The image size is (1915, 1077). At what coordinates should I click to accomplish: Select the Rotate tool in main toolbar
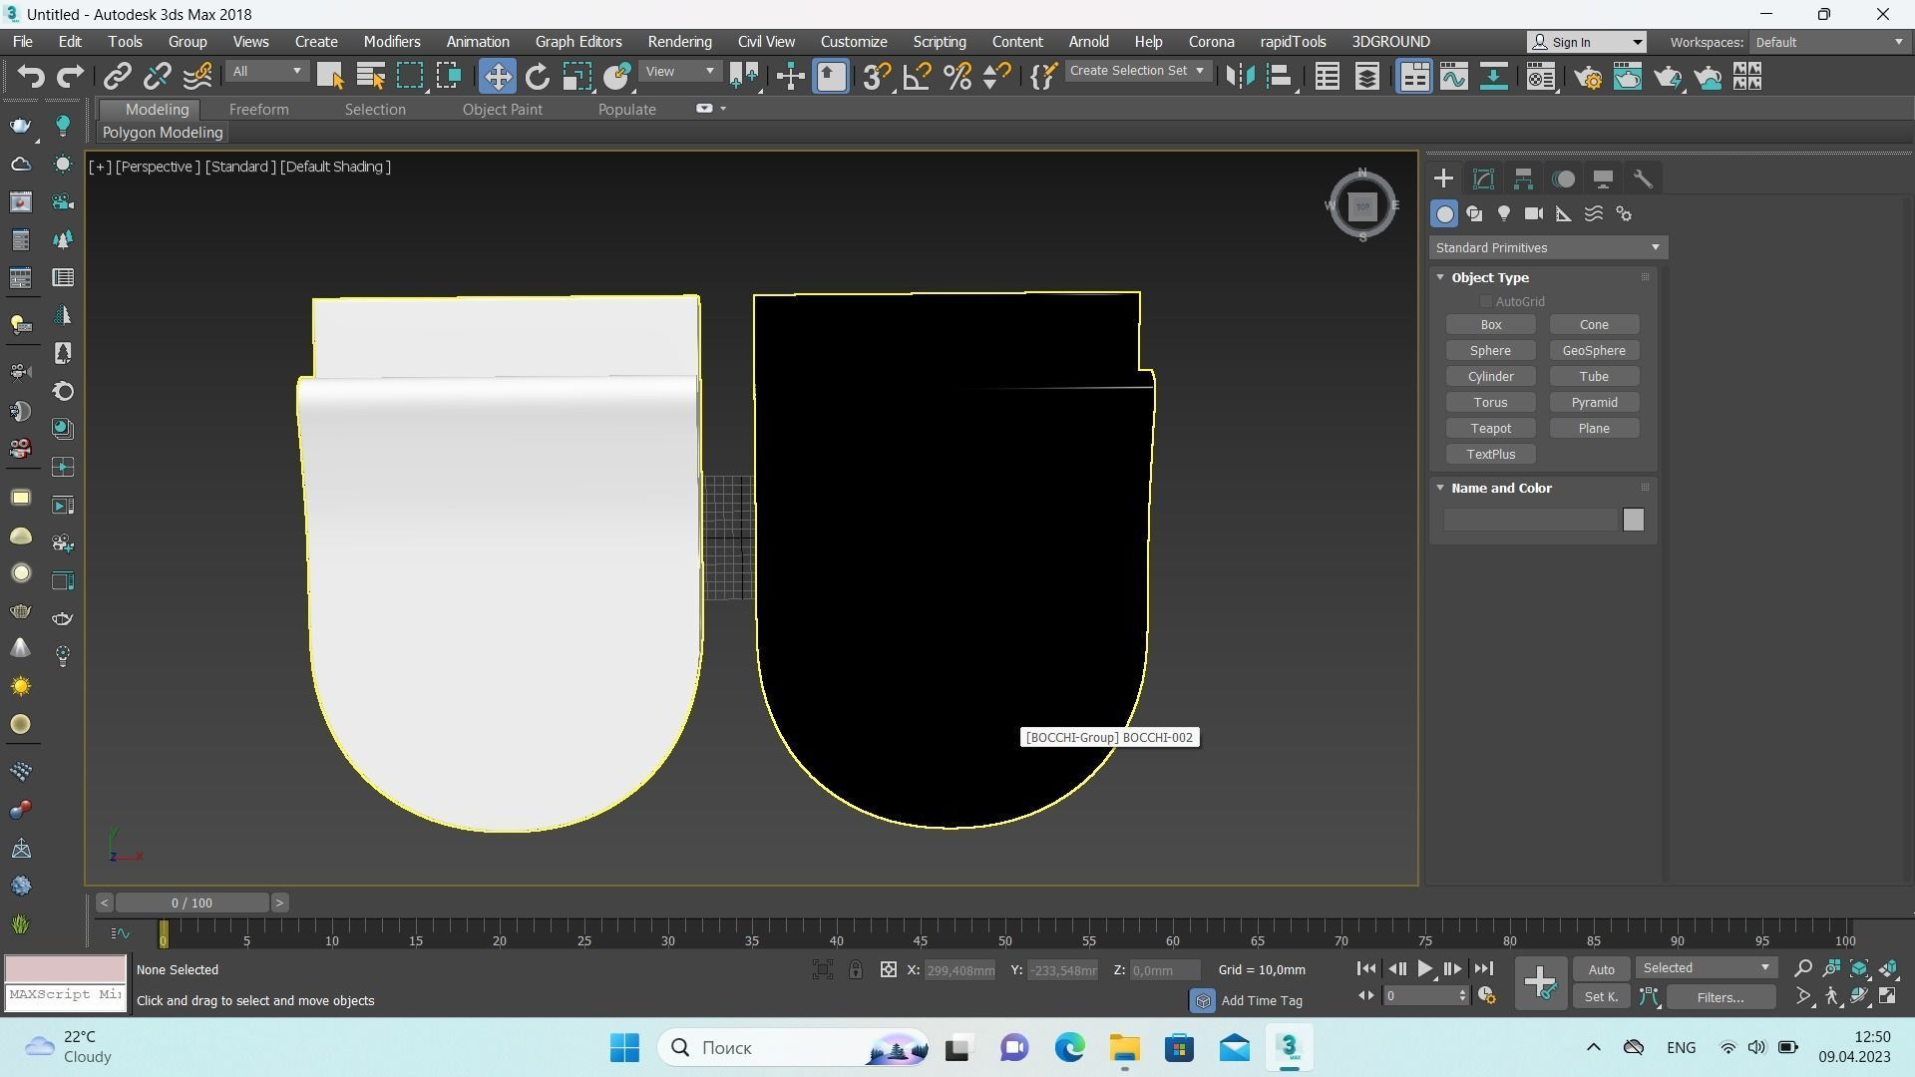[x=537, y=77]
